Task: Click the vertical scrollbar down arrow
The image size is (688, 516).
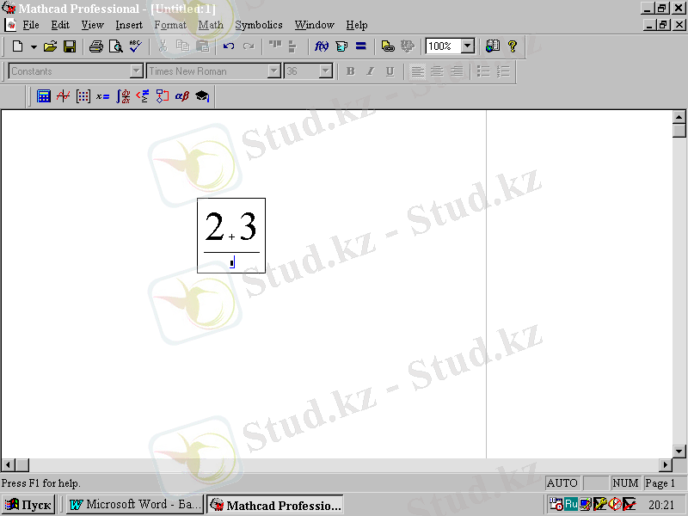Action: pyautogui.click(x=679, y=451)
